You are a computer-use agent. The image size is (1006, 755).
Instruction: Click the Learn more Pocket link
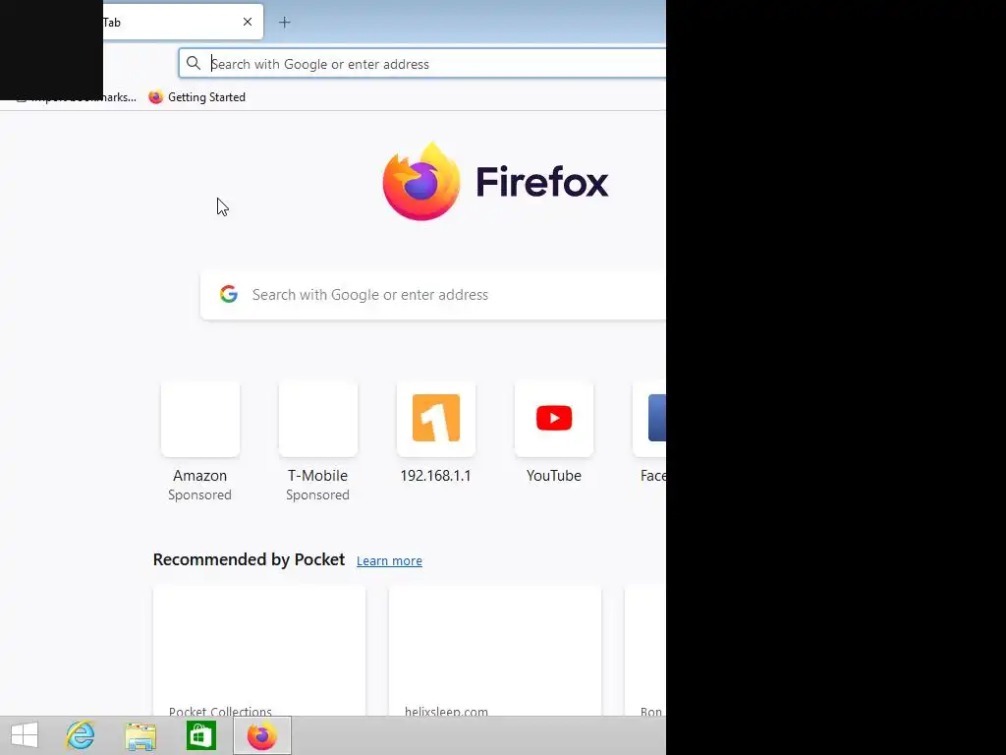389,560
